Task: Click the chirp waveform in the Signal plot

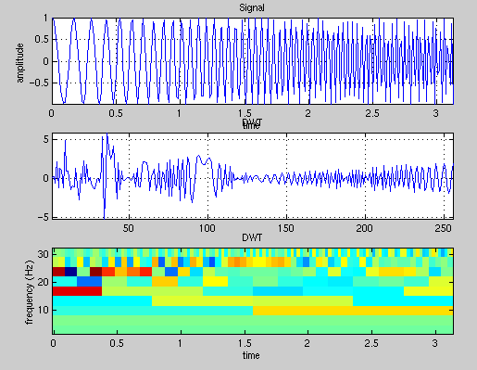Action: (253, 61)
